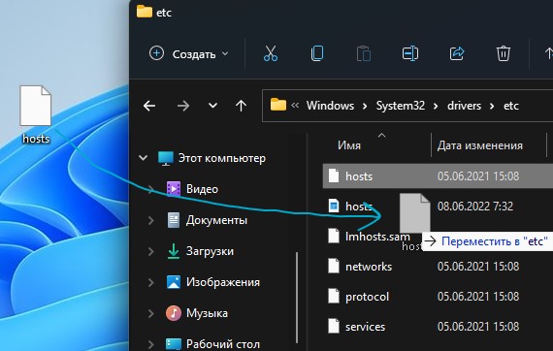553x351 pixels.
Task: Click drivers in the address path
Action: pyautogui.click(x=464, y=106)
